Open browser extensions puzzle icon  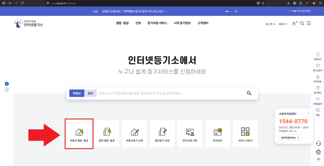[301, 3]
